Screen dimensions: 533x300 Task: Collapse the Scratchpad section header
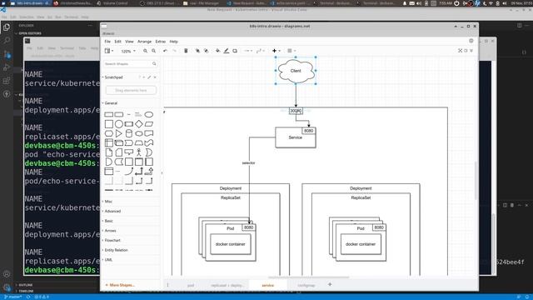(112, 77)
